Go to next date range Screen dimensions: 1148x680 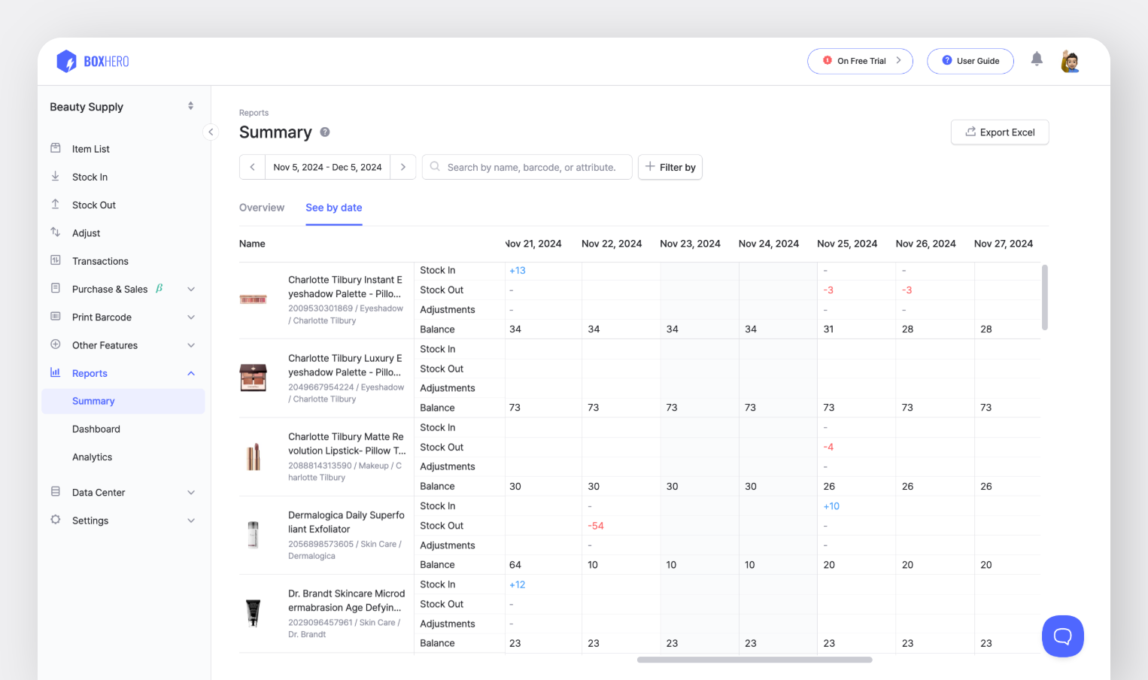coord(403,167)
